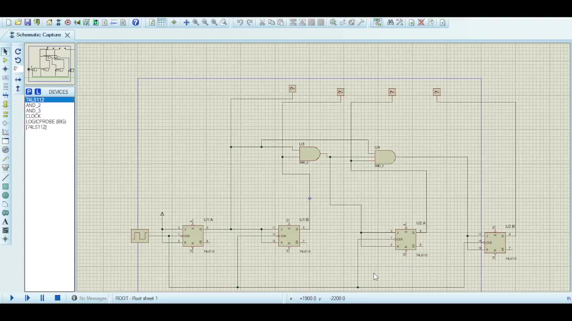The image size is (572, 321).
Task: Select LOGICPROBE (BIG) device entry
Action: [x=46, y=122]
